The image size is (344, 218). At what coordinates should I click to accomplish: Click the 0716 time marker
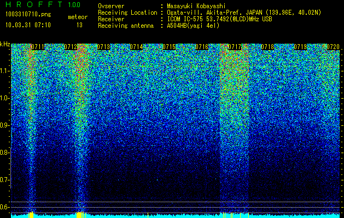click(x=202, y=47)
